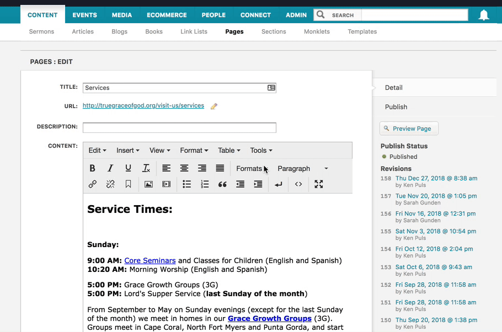Insert link using chain icon
The width and height of the screenshot is (502, 332).
(93, 184)
